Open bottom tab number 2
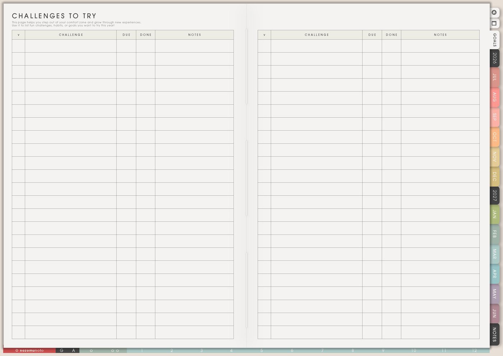The height and width of the screenshot is (356, 503). (172, 351)
